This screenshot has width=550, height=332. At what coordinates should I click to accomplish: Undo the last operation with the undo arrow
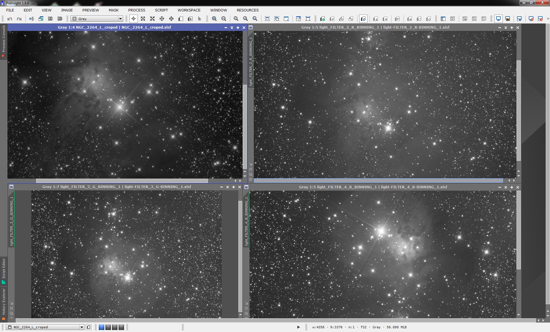(10, 19)
